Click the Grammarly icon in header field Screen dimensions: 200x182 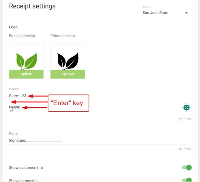(186, 108)
